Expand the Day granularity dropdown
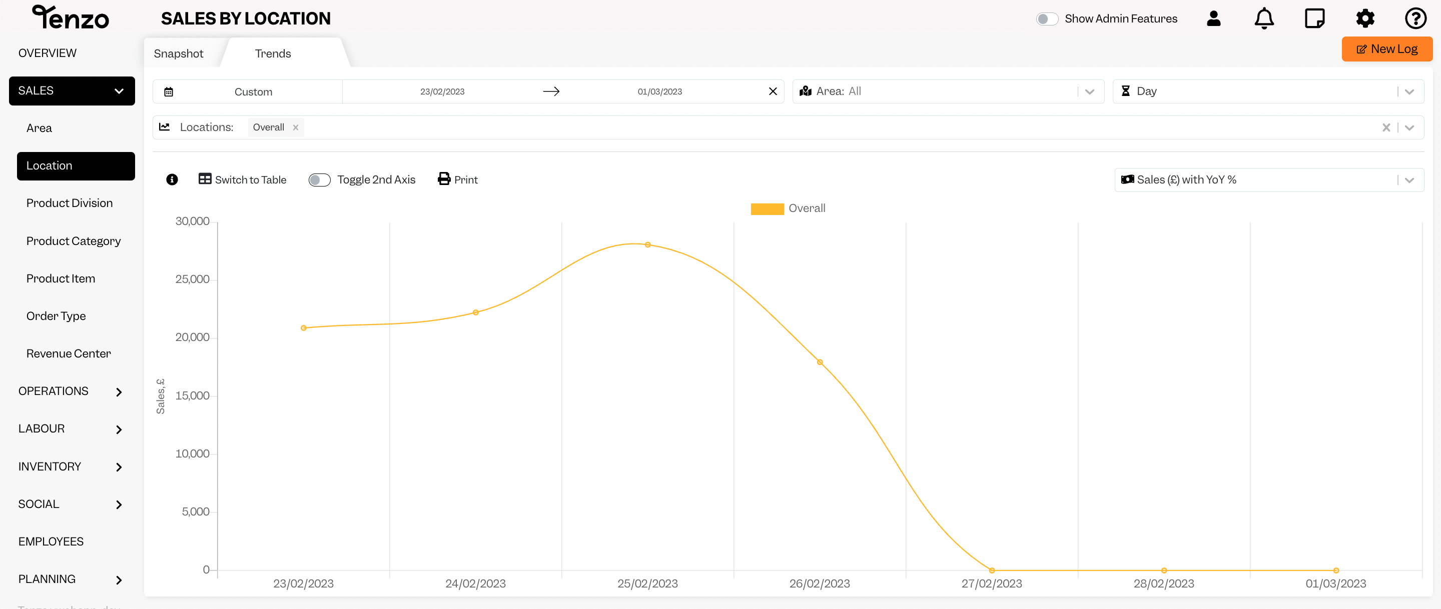1441x609 pixels. [x=1409, y=91]
